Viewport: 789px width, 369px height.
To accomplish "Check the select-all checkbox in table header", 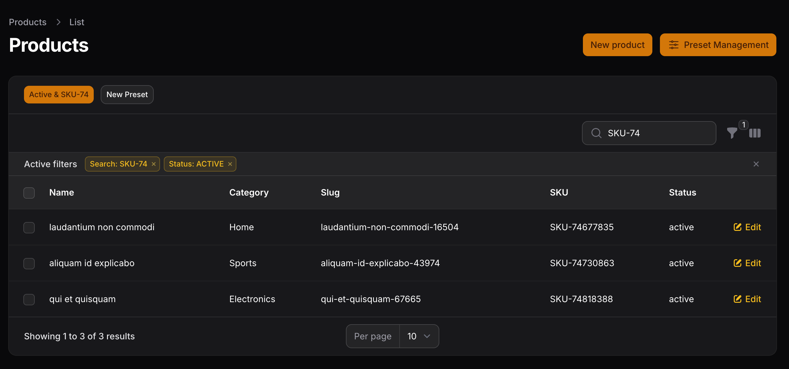I will 29,193.
